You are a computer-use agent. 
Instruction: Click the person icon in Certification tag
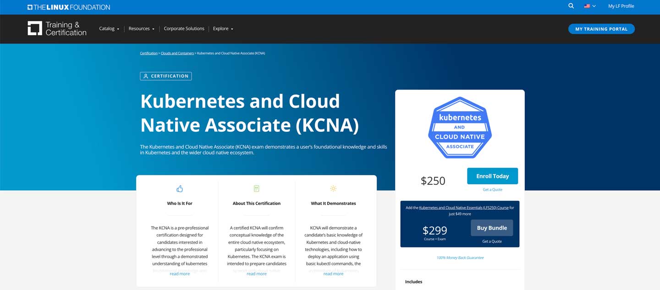point(146,76)
